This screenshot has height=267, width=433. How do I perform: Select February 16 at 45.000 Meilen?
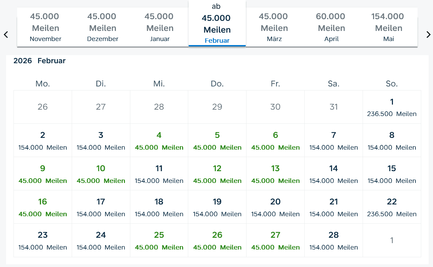(x=42, y=207)
